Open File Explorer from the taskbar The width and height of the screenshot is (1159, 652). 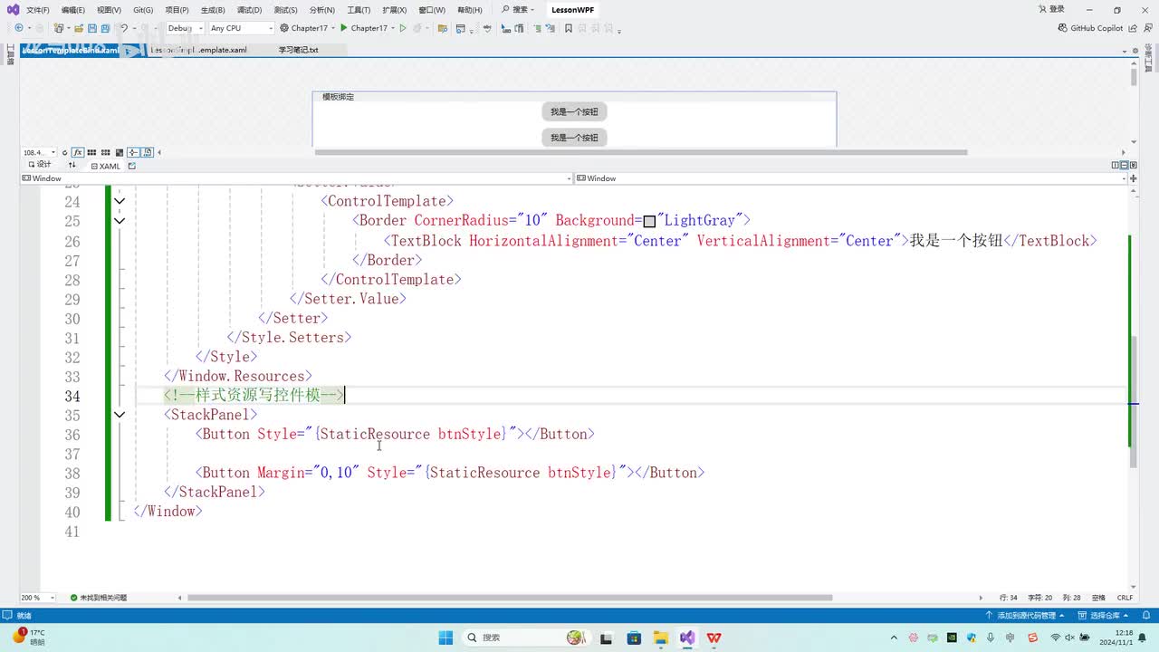point(660,638)
